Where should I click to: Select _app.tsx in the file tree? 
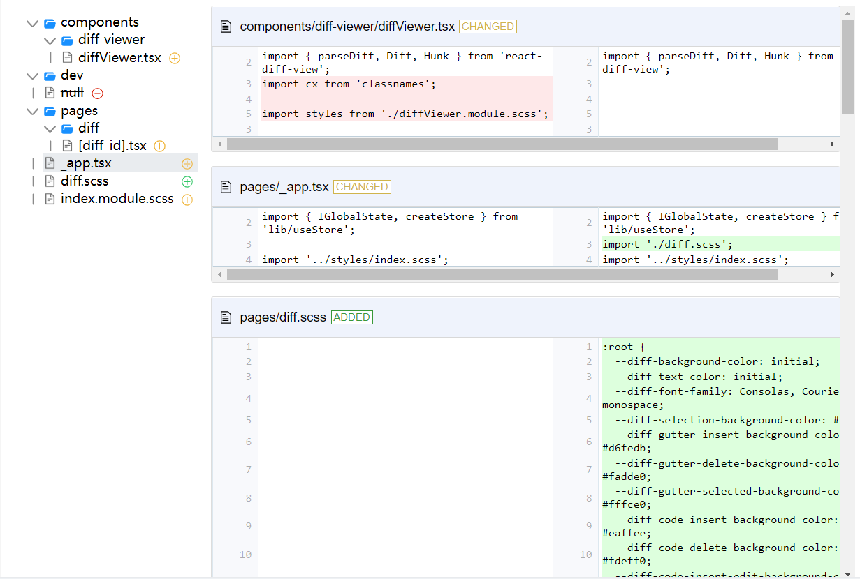pyautogui.click(x=86, y=163)
